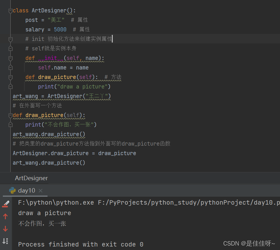Click the 5000 salary value

(60, 29)
